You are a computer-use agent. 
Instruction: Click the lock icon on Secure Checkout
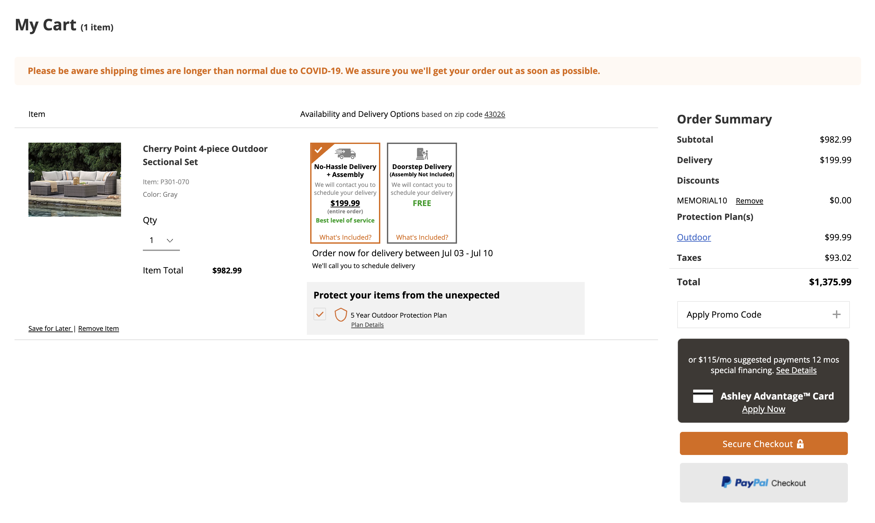point(800,443)
